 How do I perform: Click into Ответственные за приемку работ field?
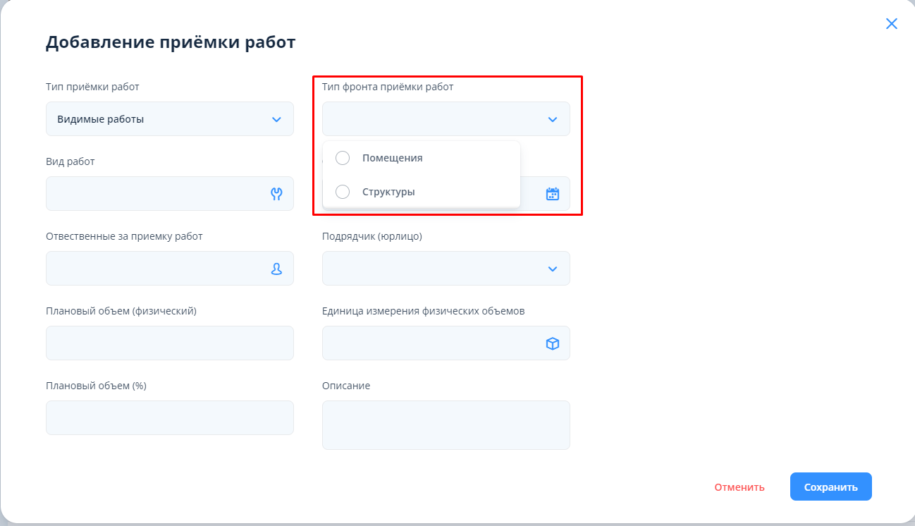tap(155, 269)
